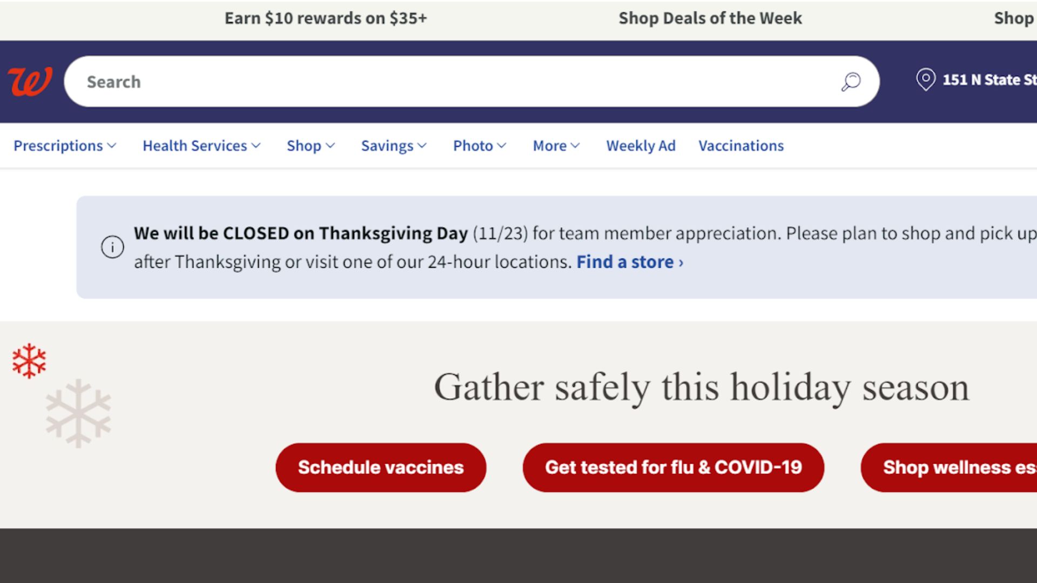The image size is (1037, 583).
Task: Click the Walgreens W logo
Action: (x=30, y=82)
